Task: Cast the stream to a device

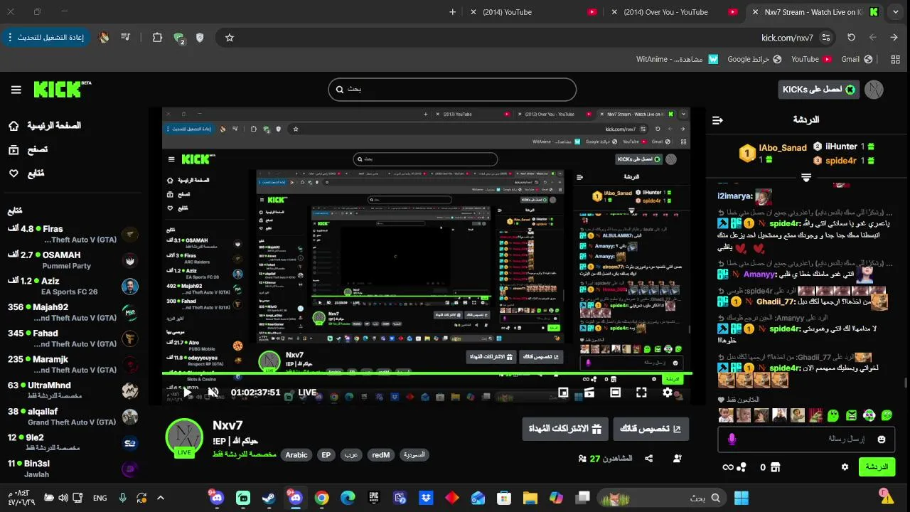Action: coord(589,393)
